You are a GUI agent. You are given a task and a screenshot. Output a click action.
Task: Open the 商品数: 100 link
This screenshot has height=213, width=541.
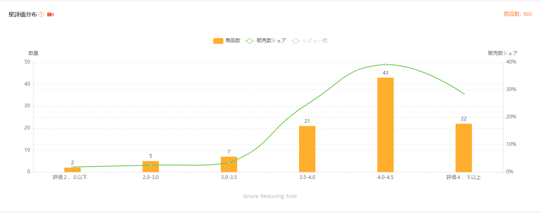[x=518, y=14]
